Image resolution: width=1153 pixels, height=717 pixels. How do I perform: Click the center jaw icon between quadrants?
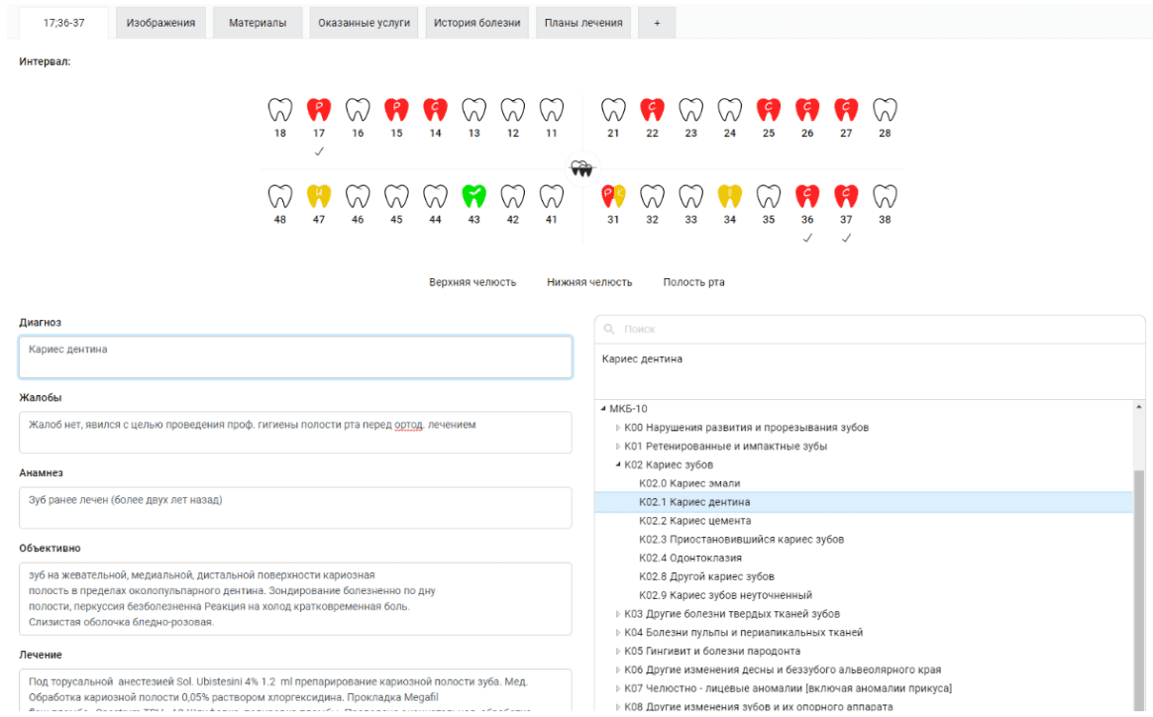coord(582,168)
